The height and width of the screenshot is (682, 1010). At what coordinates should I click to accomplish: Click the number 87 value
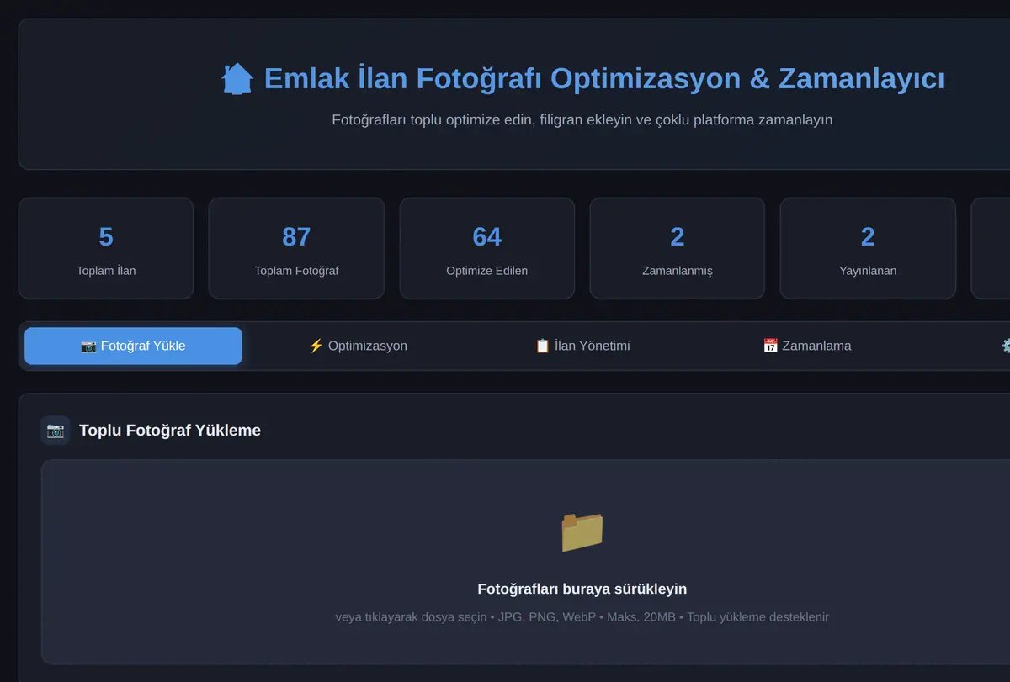pyautogui.click(x=296, y=237)
